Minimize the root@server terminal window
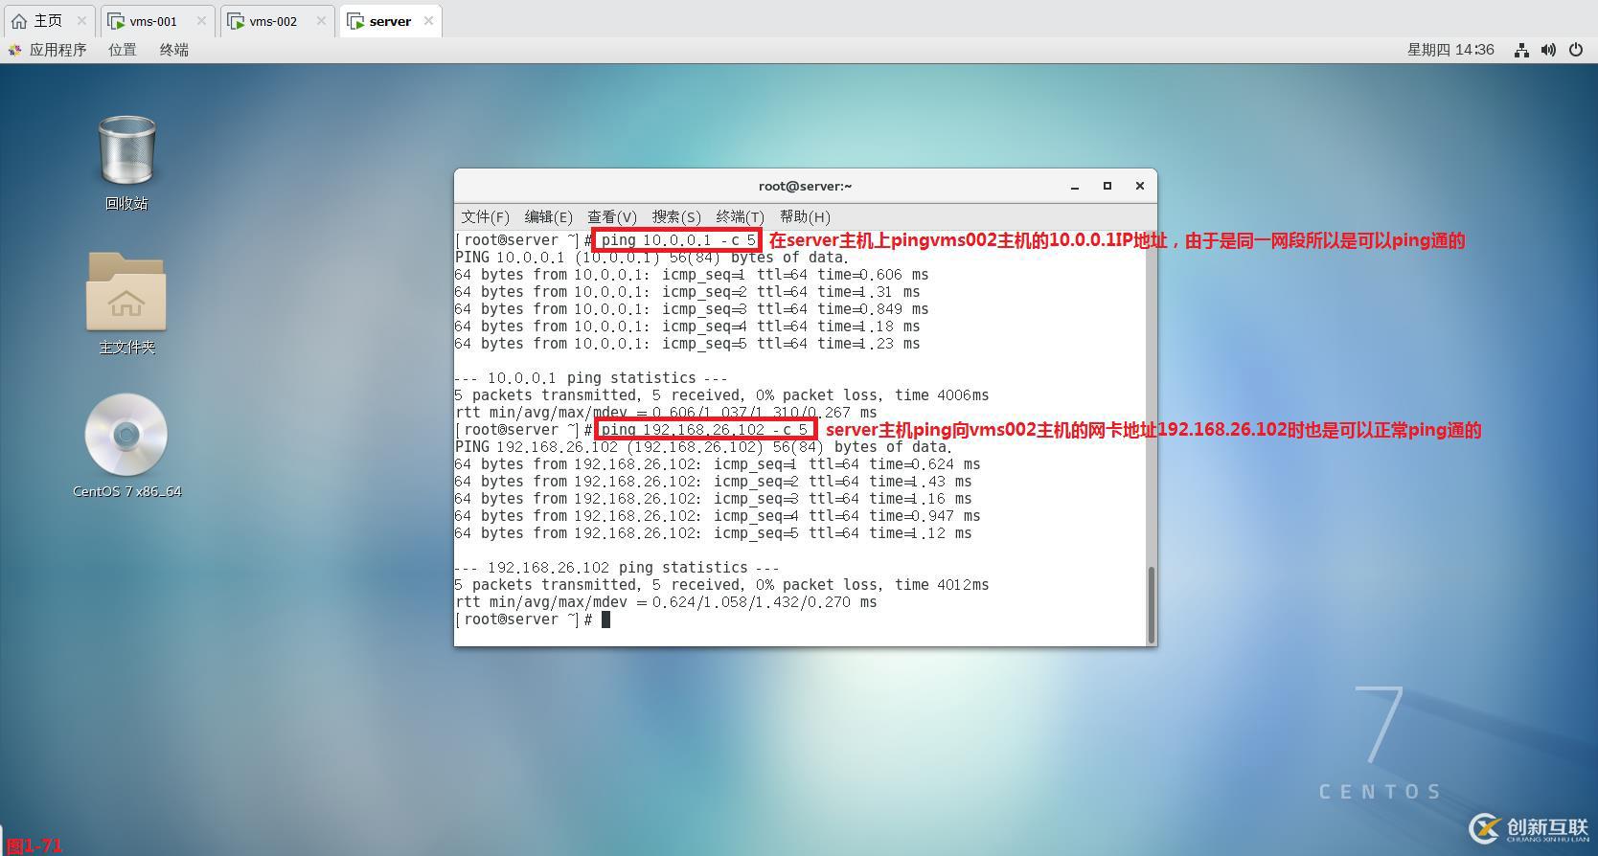 pyautogui.click(x=1075, y=186)
